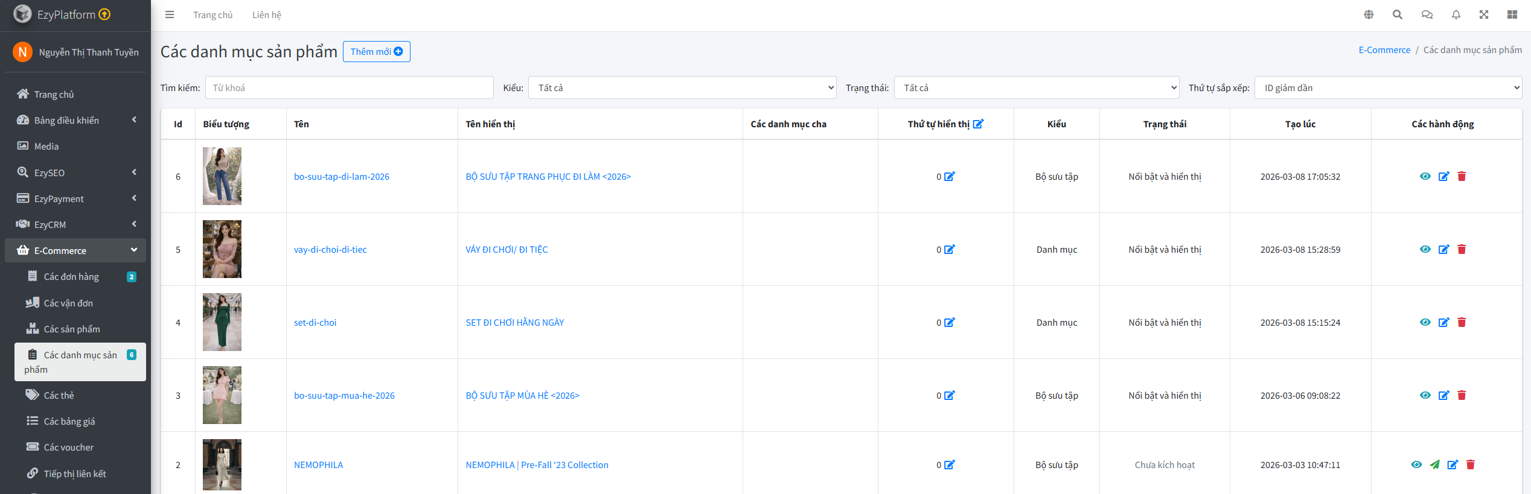The width and height of the screenshot is (1531, 494).
Task: Click the Thêm mới button
Action: coord(376,51)
